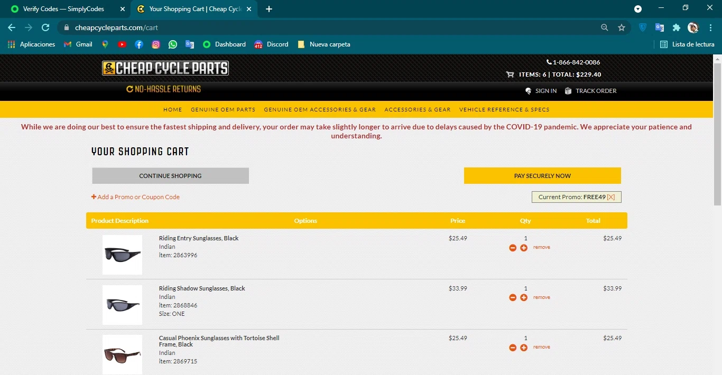This screenshot has height=375, width=722.
Task: Open the Aplicaciones apps bookmark
Action: click(x=32, y=44)
